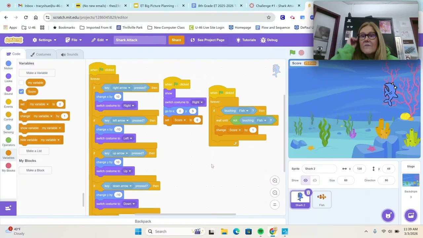Open the Choose a Sprite button

tap(388, 216)
